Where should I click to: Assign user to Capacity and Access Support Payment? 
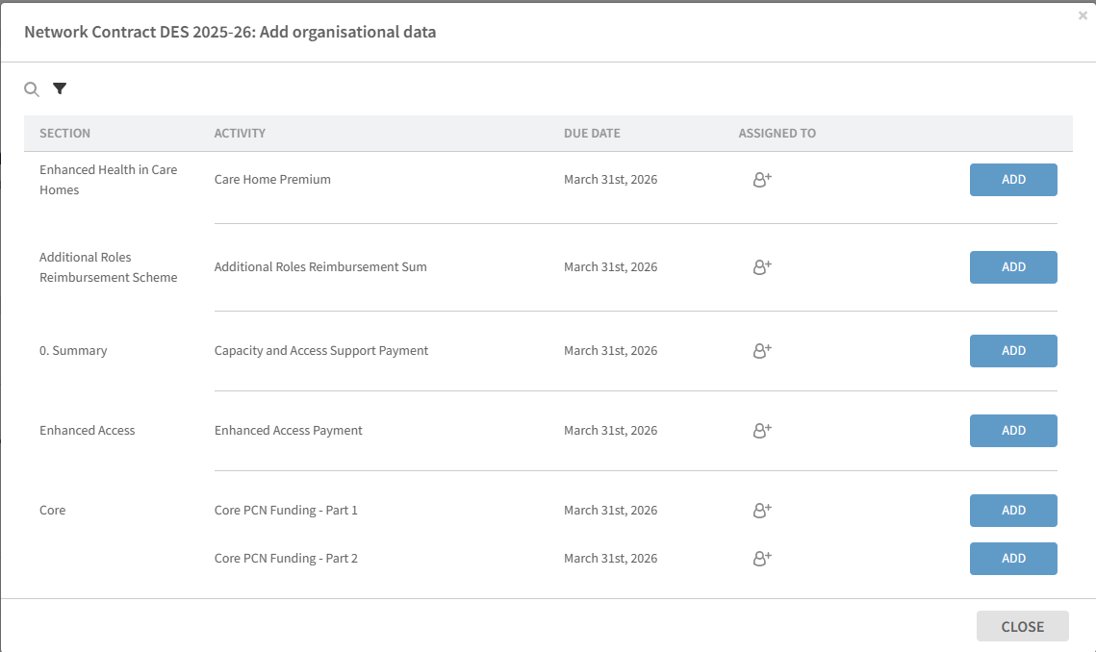tap(762, 351)
